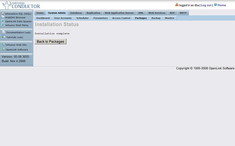Click the Tutorials icon in sidebar
The image size is (235, 146).
(x=4, y=37)
